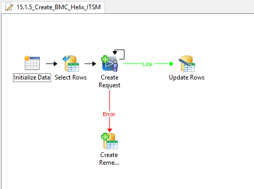The width and height of the screenshot is (254, 189).
Task: Click the pencil icon on the workflow tab
Action: tap(9, 7)
